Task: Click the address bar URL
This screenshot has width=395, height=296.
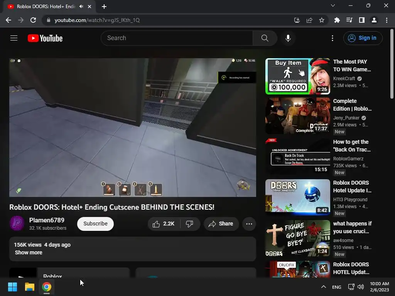Action: pos(97,20)
